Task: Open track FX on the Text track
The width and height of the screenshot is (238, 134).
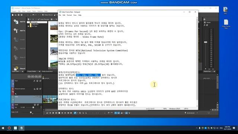Action: [34, 81]
